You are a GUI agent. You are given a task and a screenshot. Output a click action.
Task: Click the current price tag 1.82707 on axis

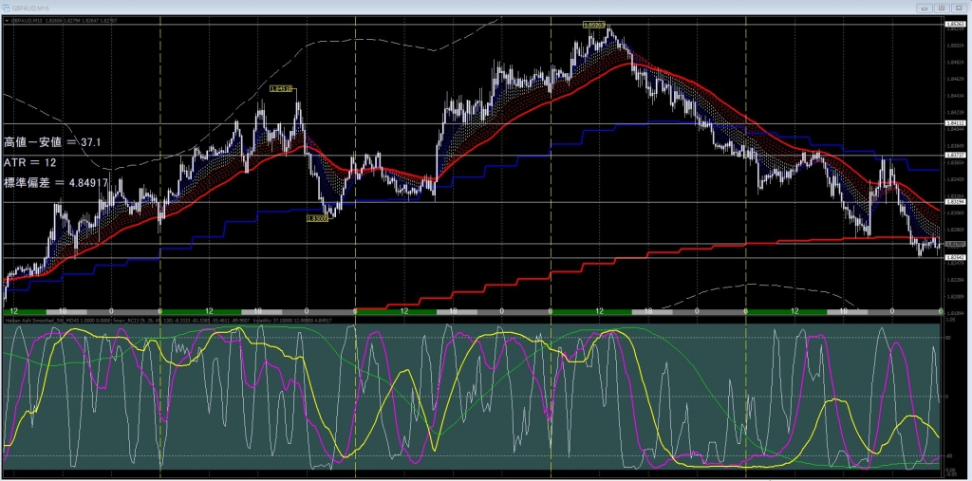(955, 245)
